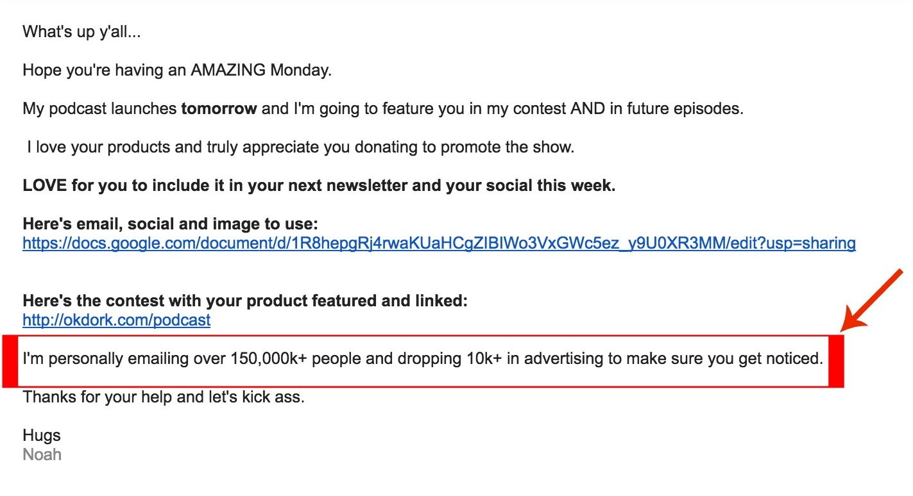Screen dimensions: 913x496
Task: Click the "Here's email, social and image to use:" heading
Action: click(171, 224)
